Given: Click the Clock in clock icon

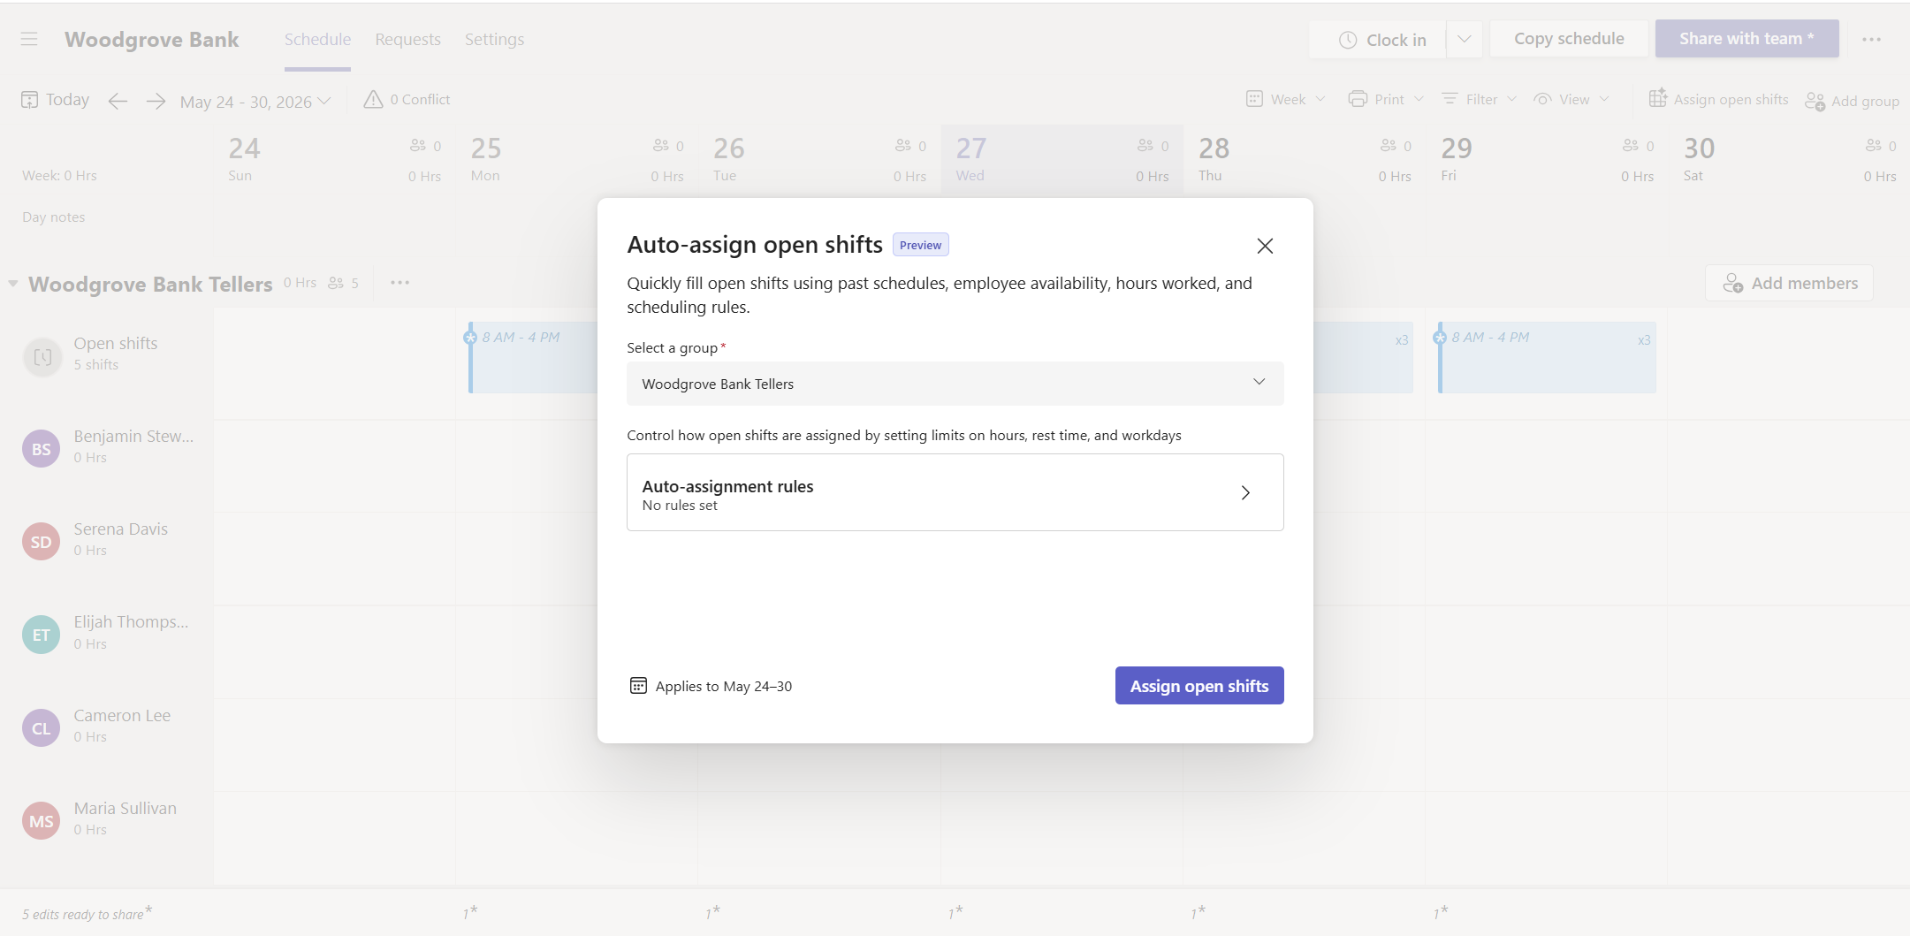Looking at the screenshot, I should tap(1348, 40).
